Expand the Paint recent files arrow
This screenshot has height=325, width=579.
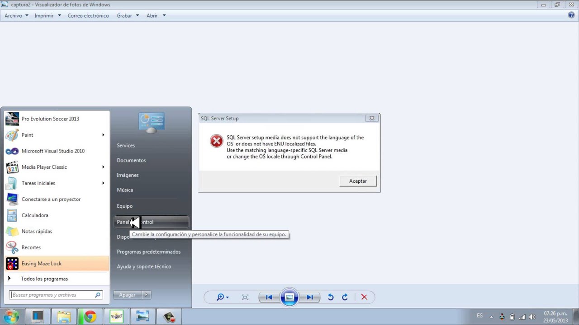103,135
